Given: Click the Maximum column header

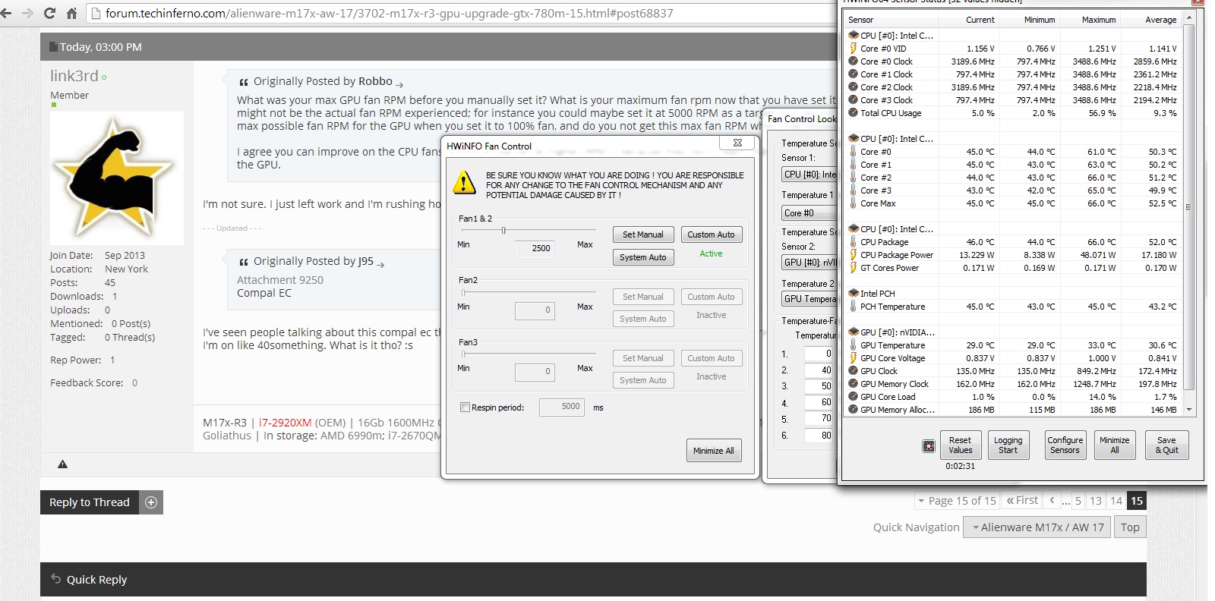Looking at the screenshot, I should [1090, 20].
